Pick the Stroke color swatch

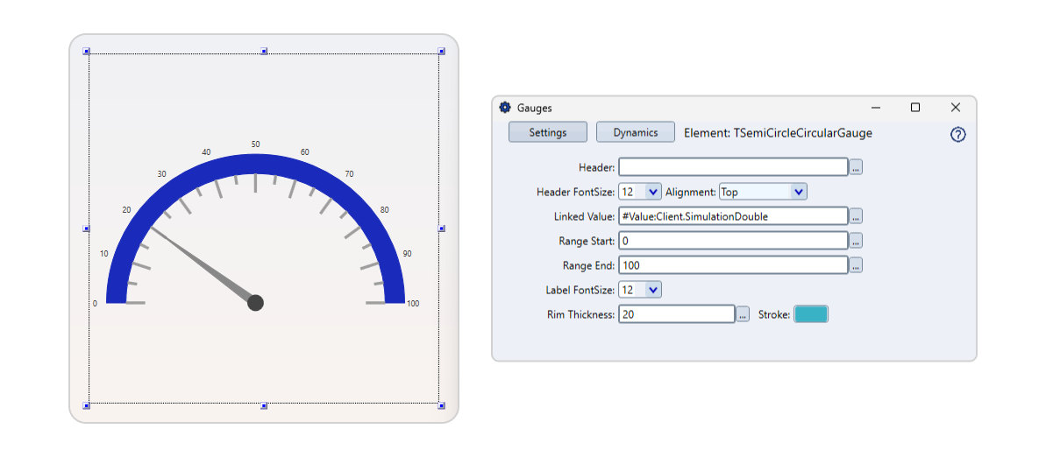[810, 314]
